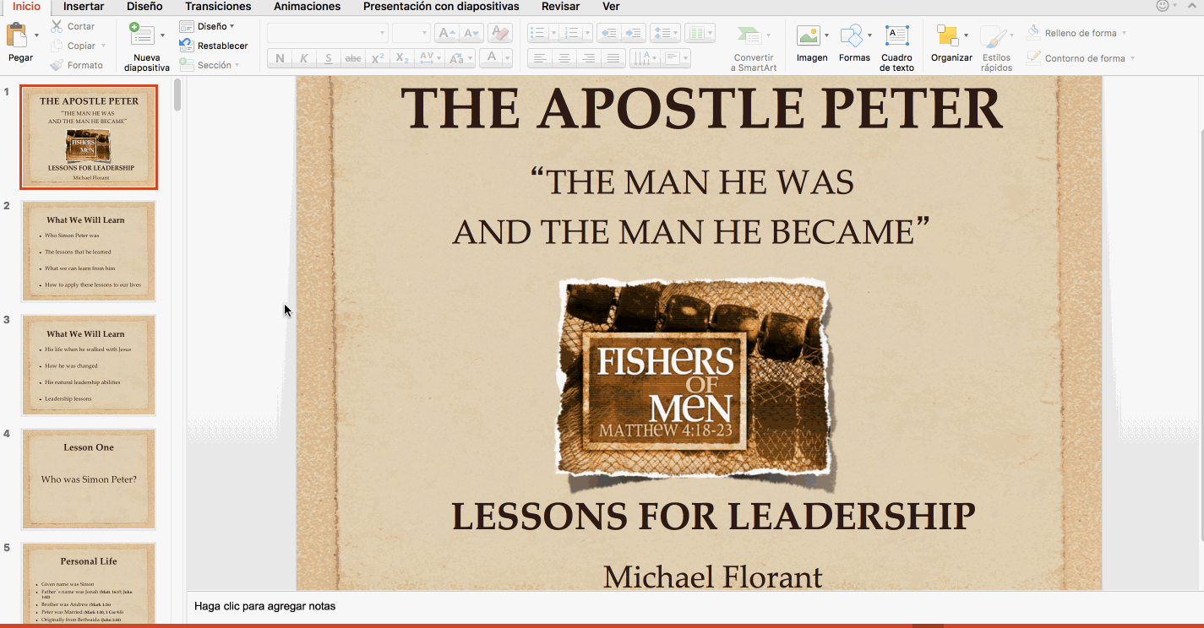Switch to the Diseño ribbon tab
1204x628 pixels.
pyautogui.click(x=144, y=6)
